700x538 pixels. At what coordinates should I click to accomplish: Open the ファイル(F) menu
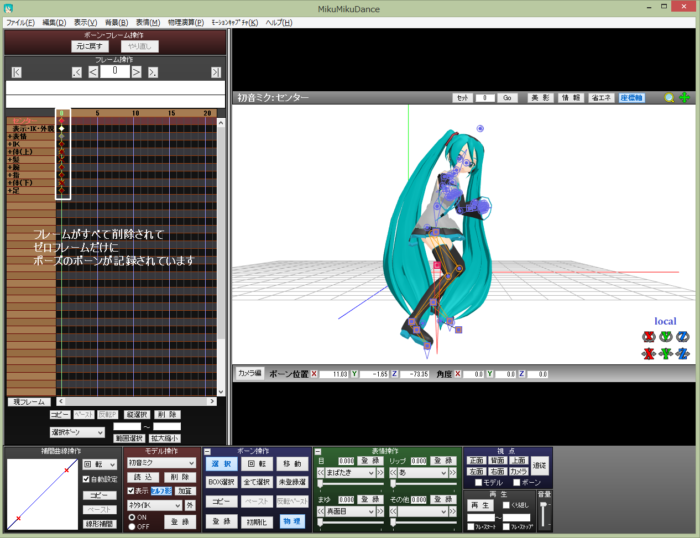point(20,23)
